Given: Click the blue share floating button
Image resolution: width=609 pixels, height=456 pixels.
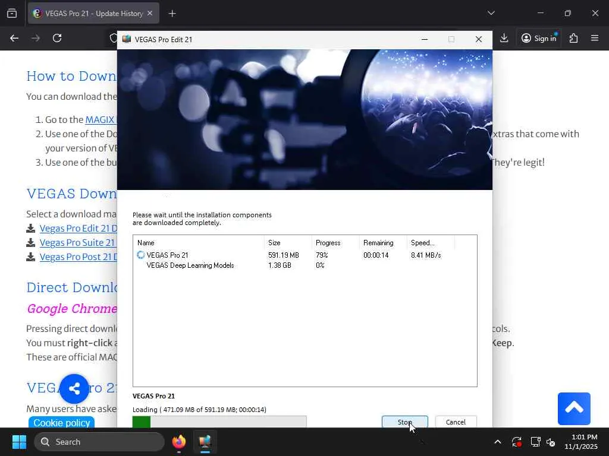Looking at the screenshot, I should 74,388.
